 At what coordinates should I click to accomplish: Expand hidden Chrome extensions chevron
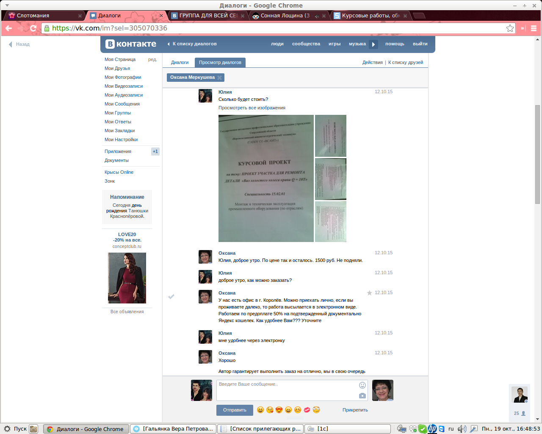click(523, 28)
